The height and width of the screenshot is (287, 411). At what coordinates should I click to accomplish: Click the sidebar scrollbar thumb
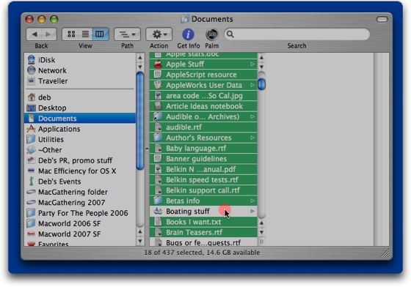(140, 121)
